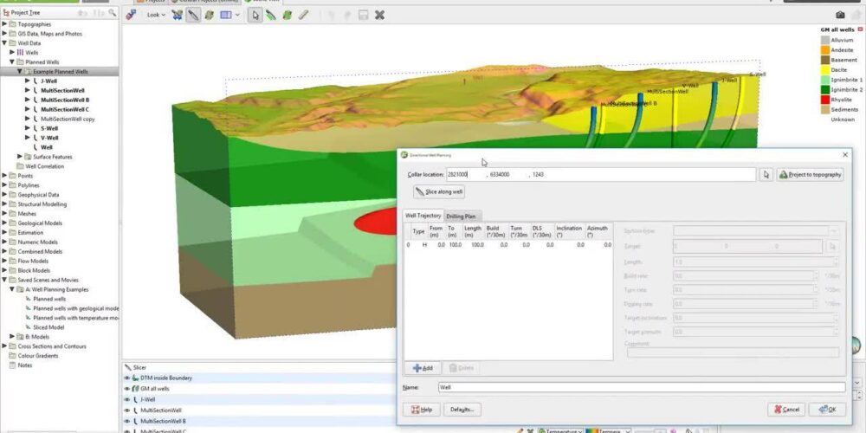
Task: Click the Name input field
Action: click(x=642, y=387)
